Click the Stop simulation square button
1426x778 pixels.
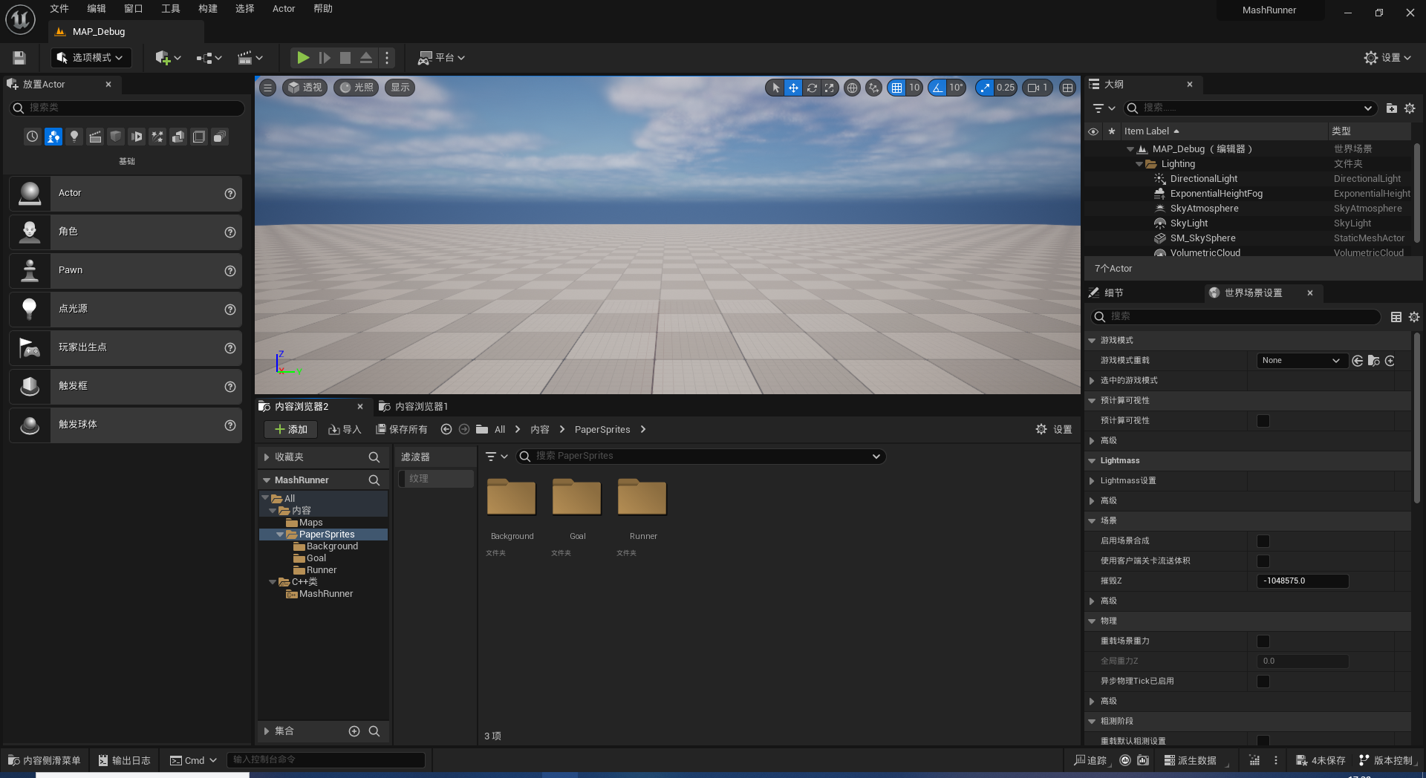(x=345, y=58)
